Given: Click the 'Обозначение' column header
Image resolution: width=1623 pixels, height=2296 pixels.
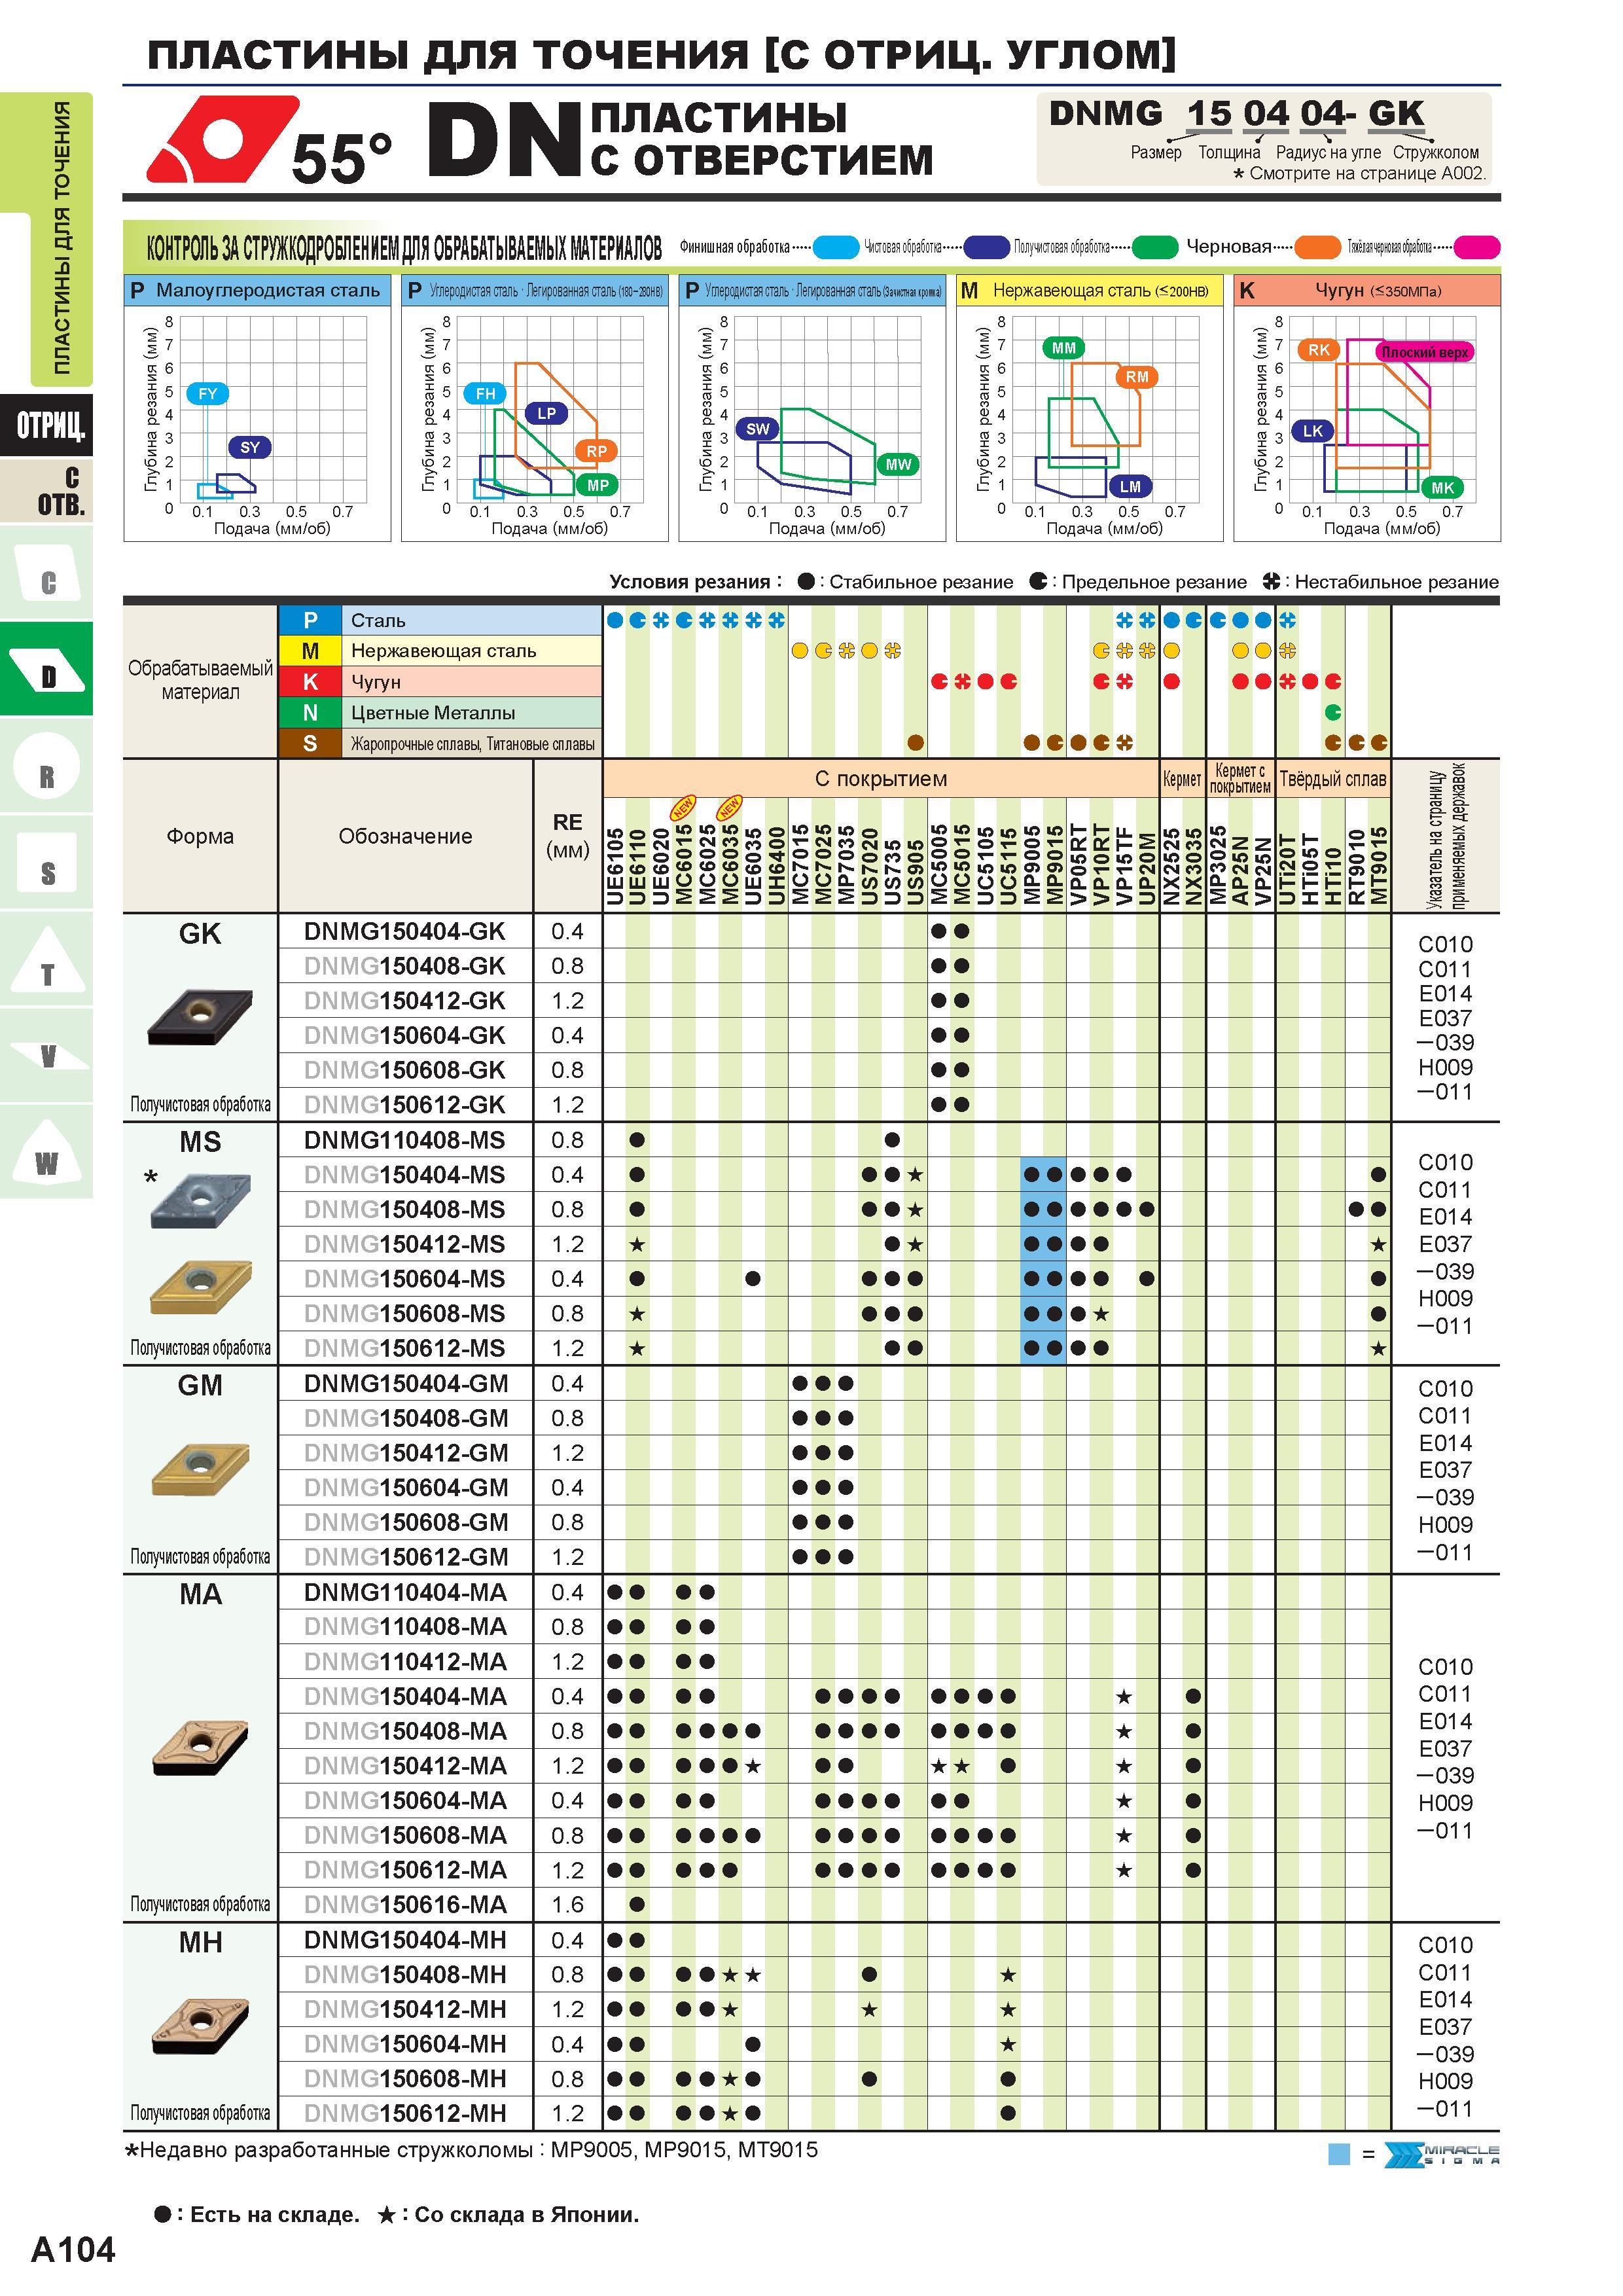Looking at the screenshot, I should [x=405, y=836].
